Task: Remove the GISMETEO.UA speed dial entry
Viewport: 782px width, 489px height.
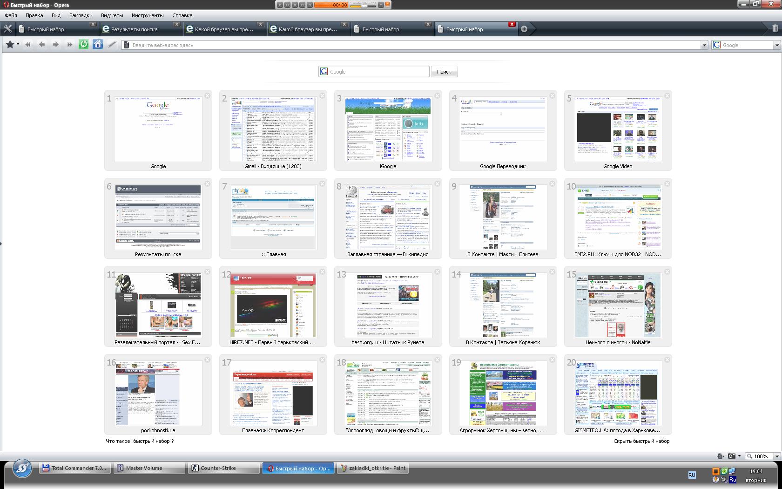Action: pyautogui.click(x=667, y=360)
